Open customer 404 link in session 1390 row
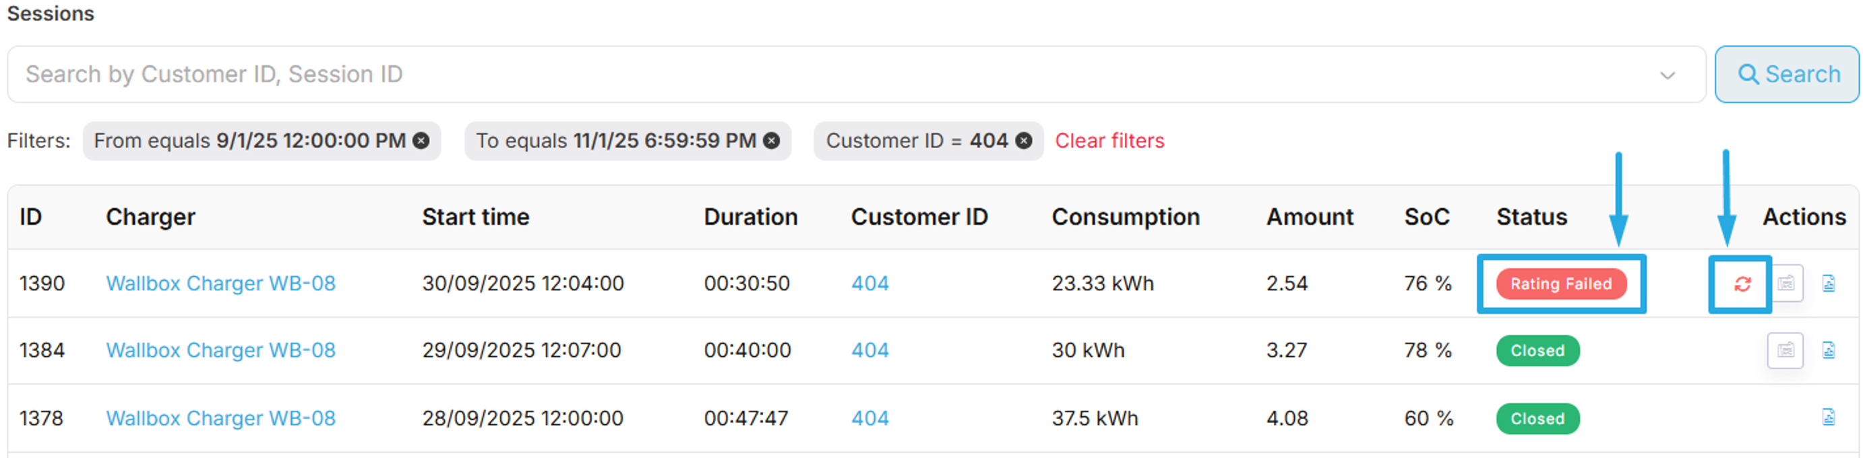This screenshot has width=1863, height=458. point(869,283)
